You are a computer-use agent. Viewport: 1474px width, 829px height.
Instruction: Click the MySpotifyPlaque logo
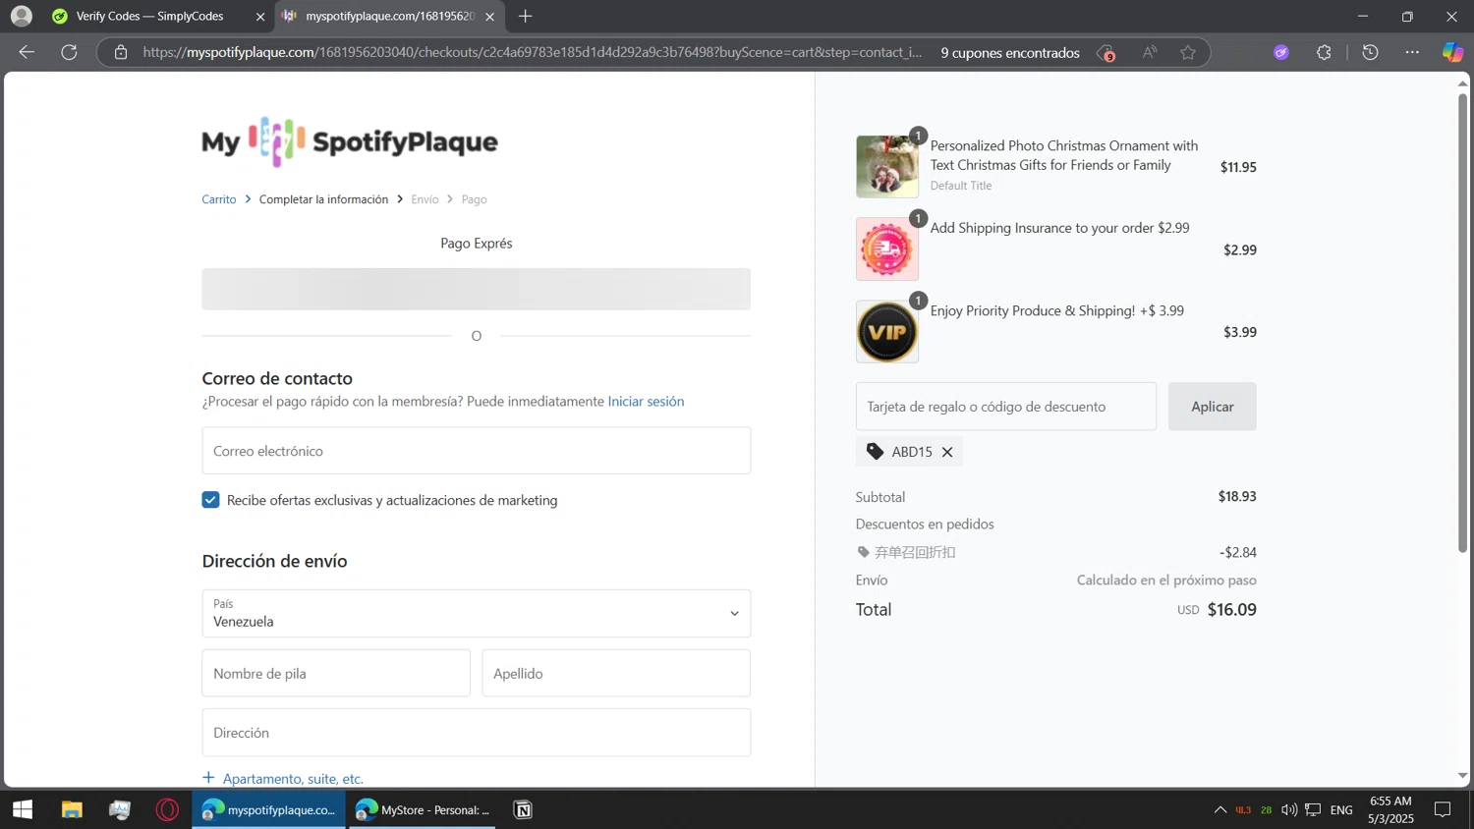click(x=350, y=141)
